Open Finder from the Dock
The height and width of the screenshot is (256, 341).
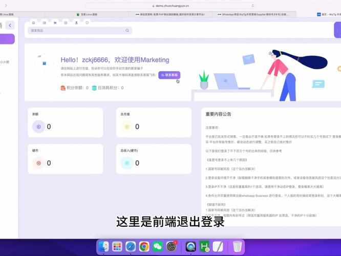pos(103,247)
